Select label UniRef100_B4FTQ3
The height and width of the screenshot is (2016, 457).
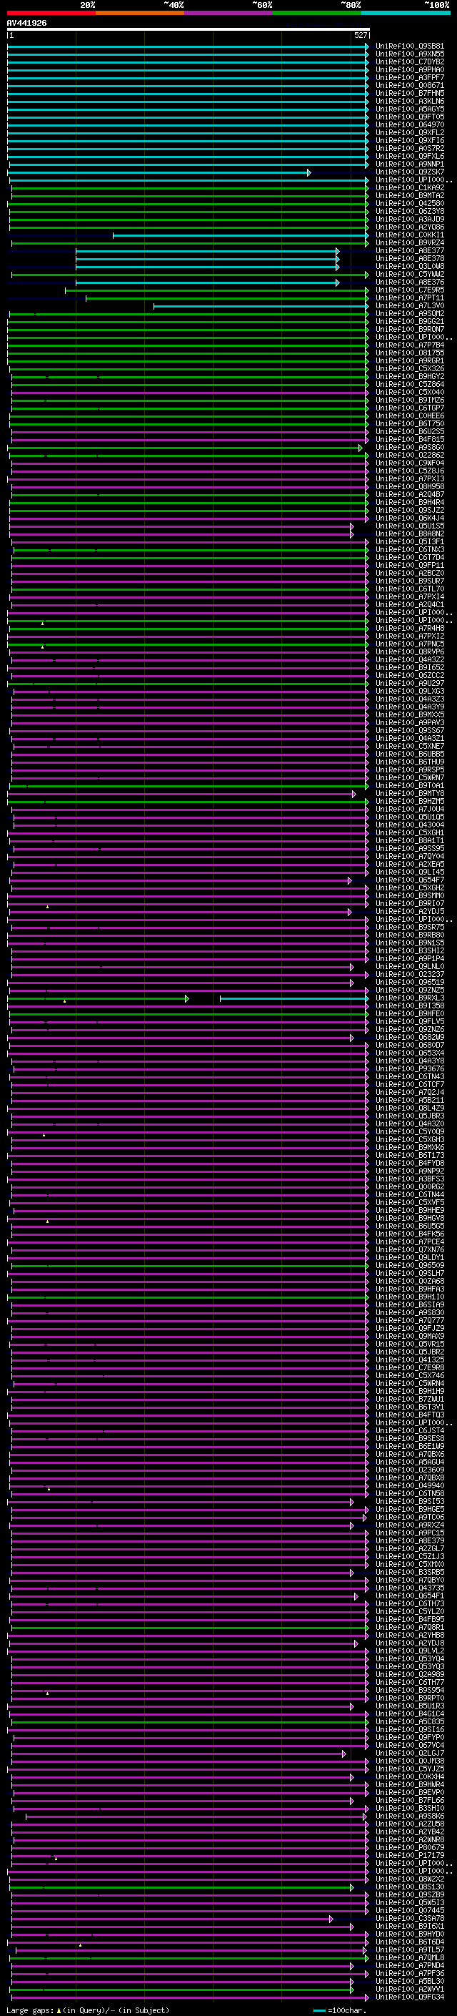(409, 1414)
